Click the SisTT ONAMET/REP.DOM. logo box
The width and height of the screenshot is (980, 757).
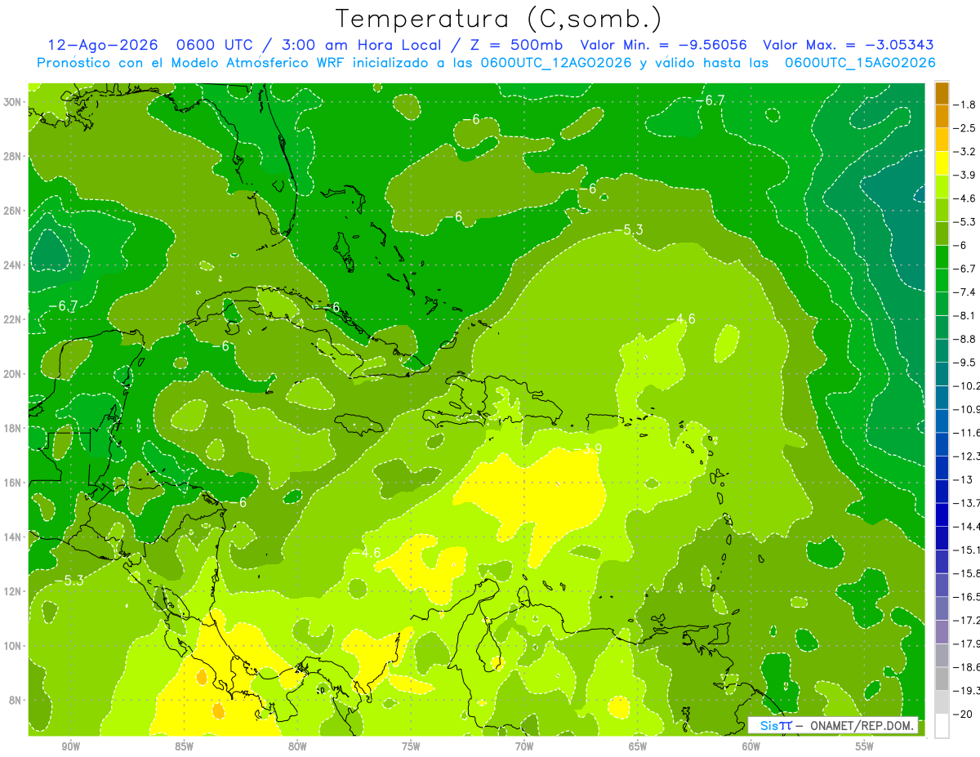click(x=833, y=725)
